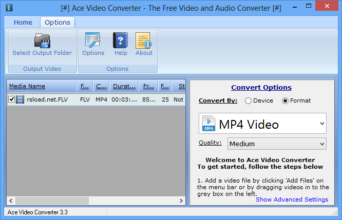This screenshot has height=220, width=342.
Task: Click the Output Video group label
Action: tap(42, 69)
